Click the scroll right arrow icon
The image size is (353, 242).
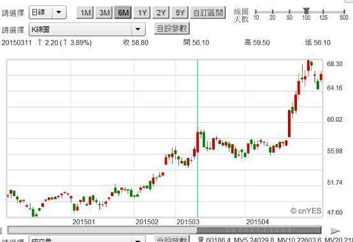point(336,231)
